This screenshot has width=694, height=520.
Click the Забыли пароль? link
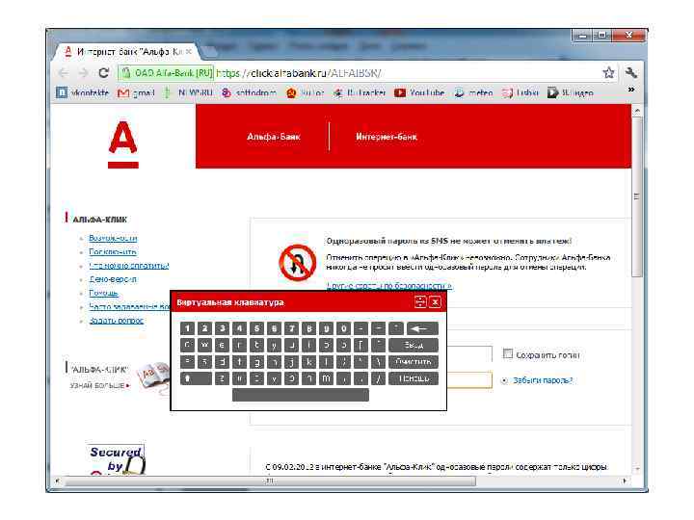tap(543, 380)
